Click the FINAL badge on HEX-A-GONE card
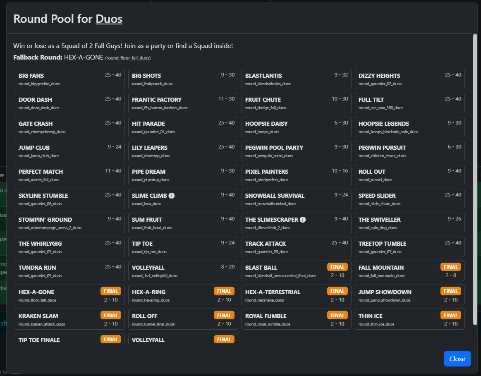This screenshot has height=376, width=481. coord(111,291)
